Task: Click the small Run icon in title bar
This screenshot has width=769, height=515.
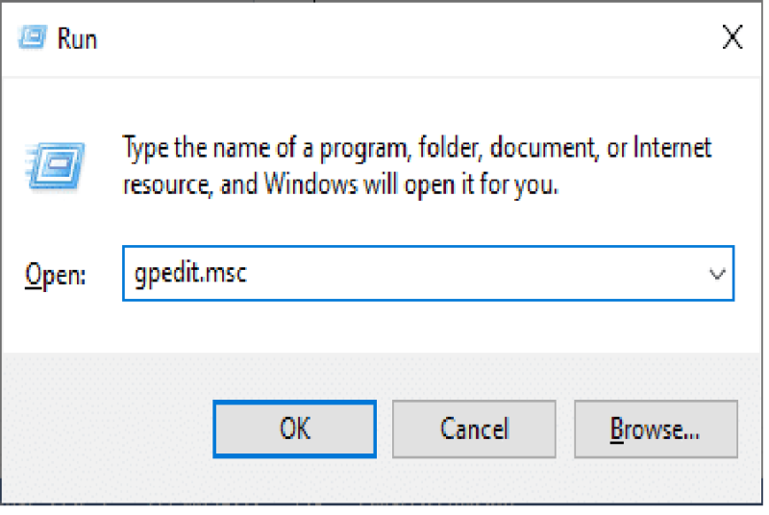Action: pos(33,37)
